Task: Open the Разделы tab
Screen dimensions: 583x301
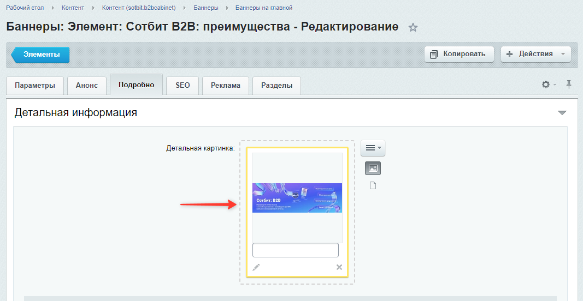Action: [276, 86]
